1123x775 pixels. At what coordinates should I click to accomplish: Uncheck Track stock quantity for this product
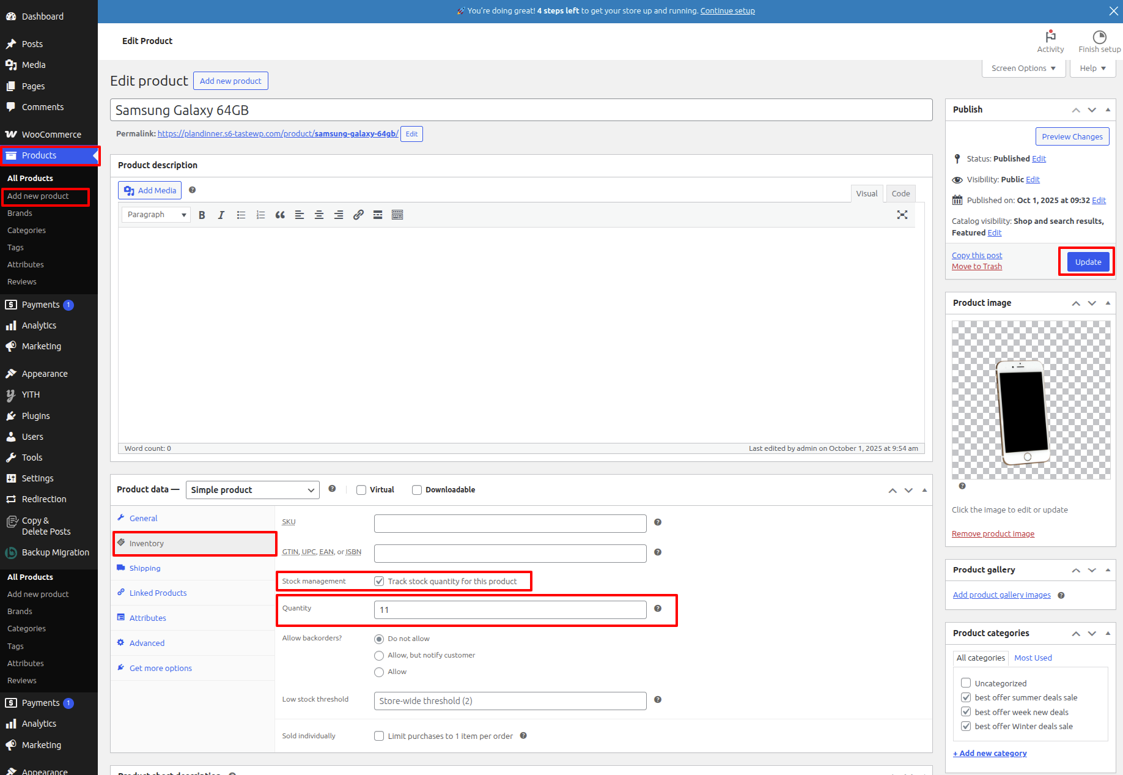click(379, 581)
